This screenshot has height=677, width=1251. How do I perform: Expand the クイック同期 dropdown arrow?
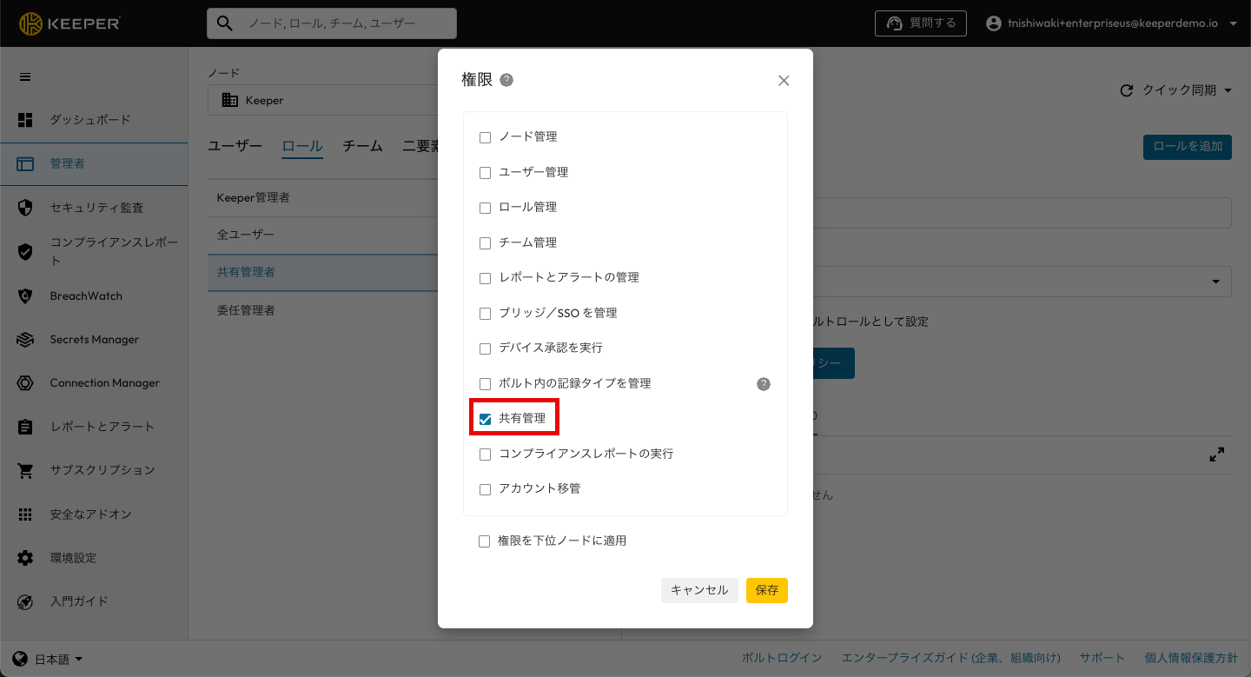pos(1228,90)
